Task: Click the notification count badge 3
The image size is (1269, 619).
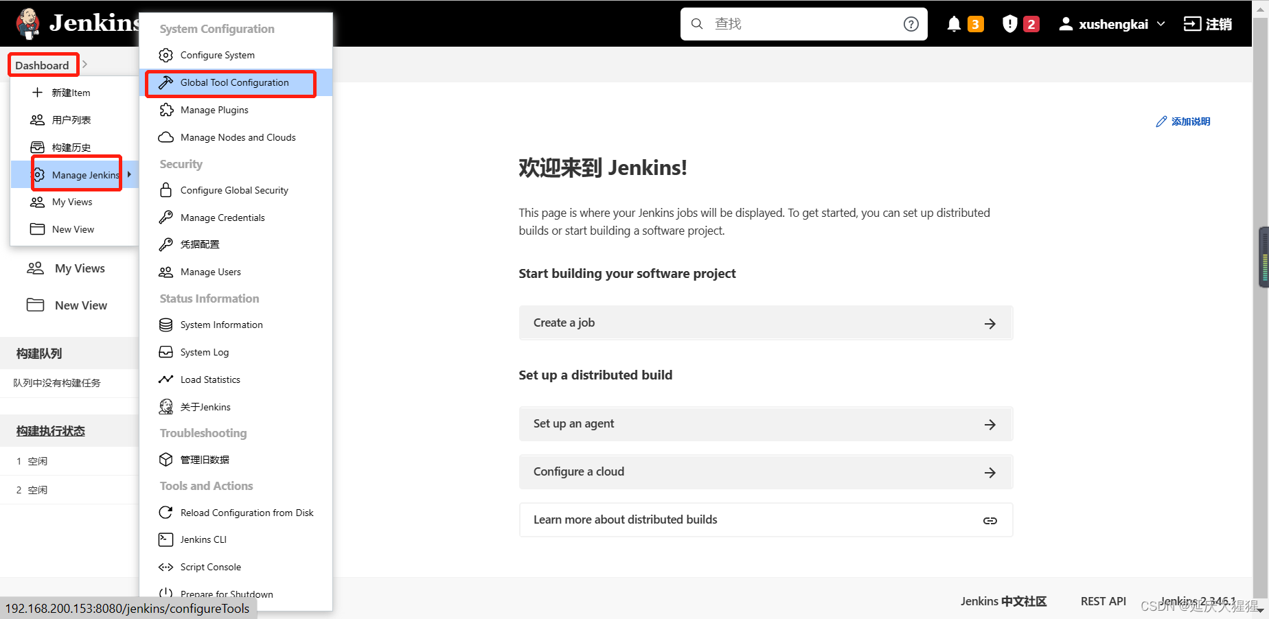Action: point(975,24)
